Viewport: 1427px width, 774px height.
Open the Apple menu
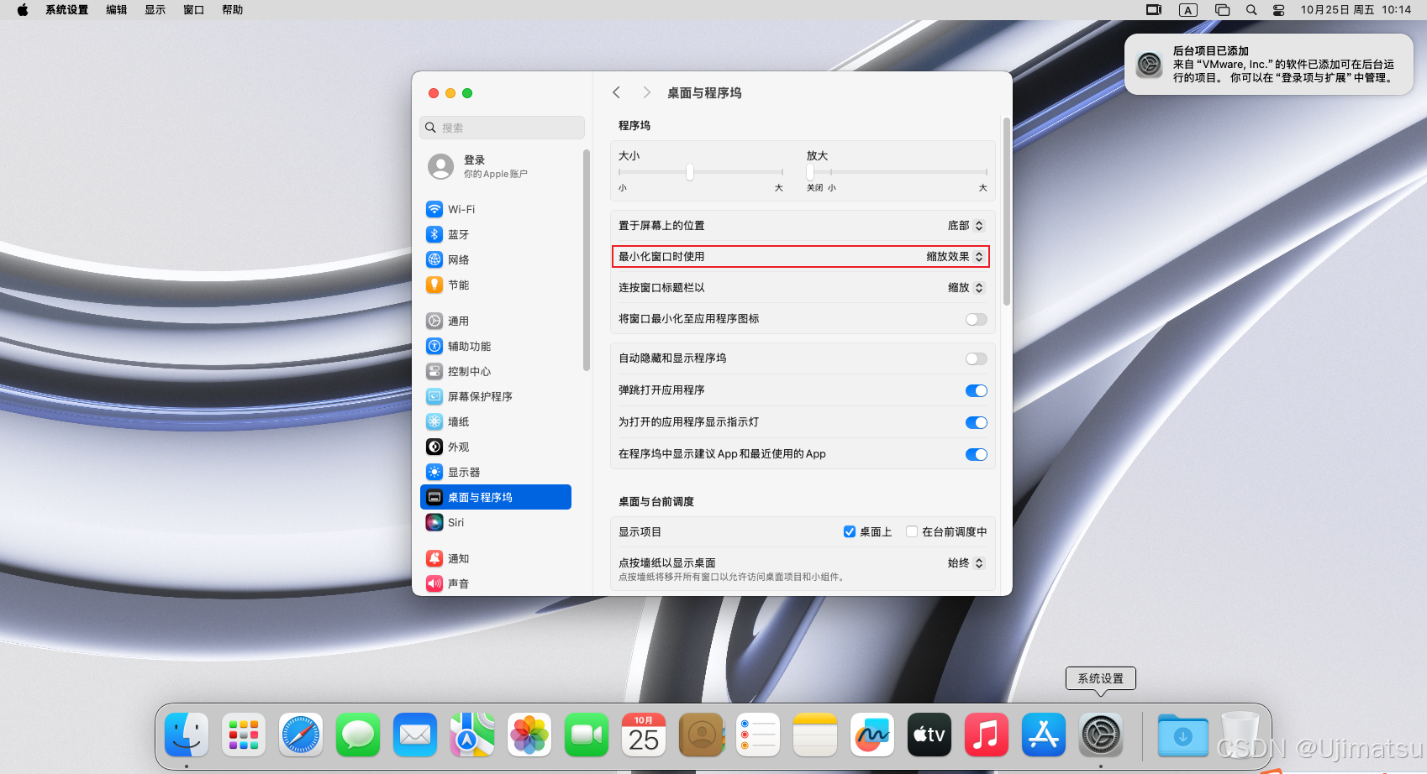click(23, 10)
